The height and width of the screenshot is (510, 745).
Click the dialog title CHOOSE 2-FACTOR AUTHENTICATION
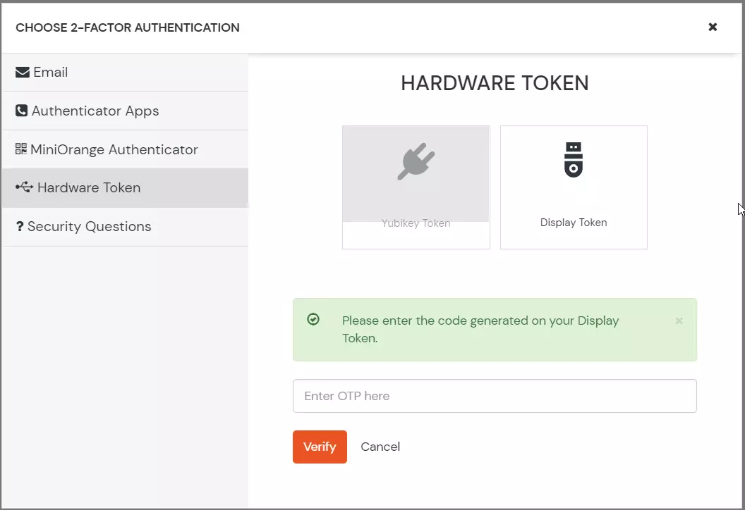tap(126, 27)
